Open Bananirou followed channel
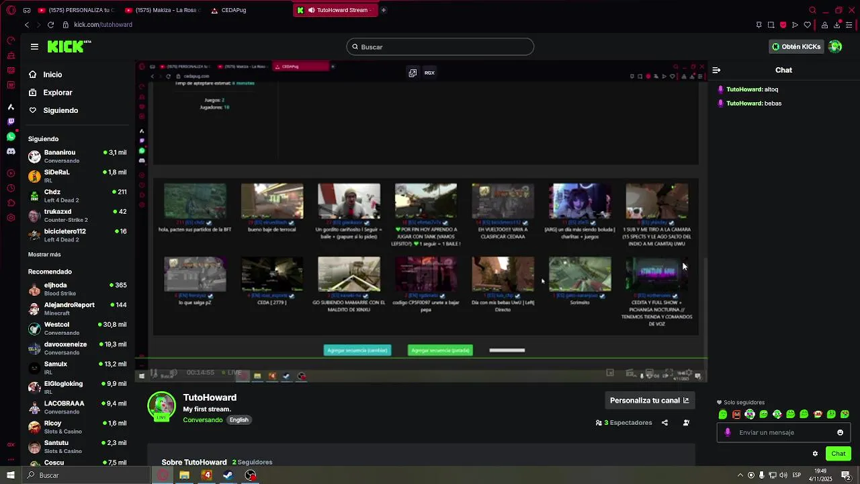This screenshot has width=860, height=484. [77, 156]
